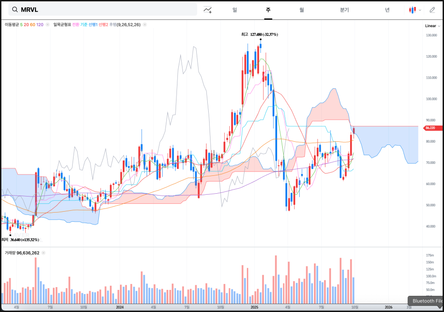Image resolution: width=444 pixels, height=312 pixels.
Task: Click the current price tag 86.220
Action: 430,128
